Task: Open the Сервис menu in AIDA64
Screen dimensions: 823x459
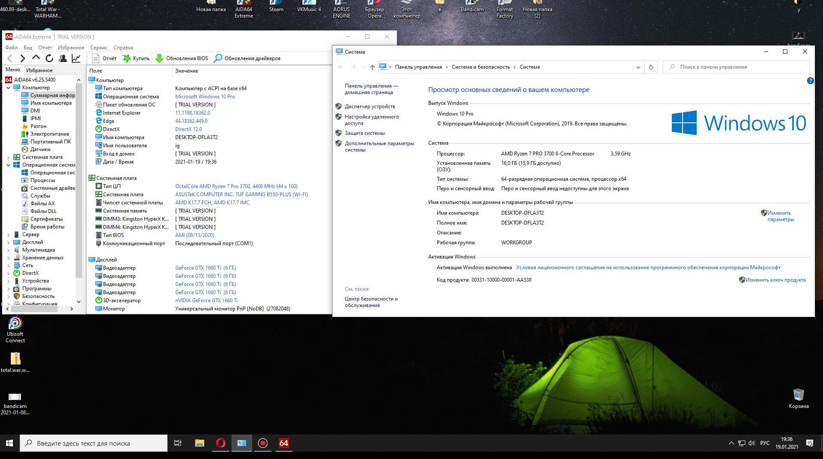Action: tap(98, 48)
